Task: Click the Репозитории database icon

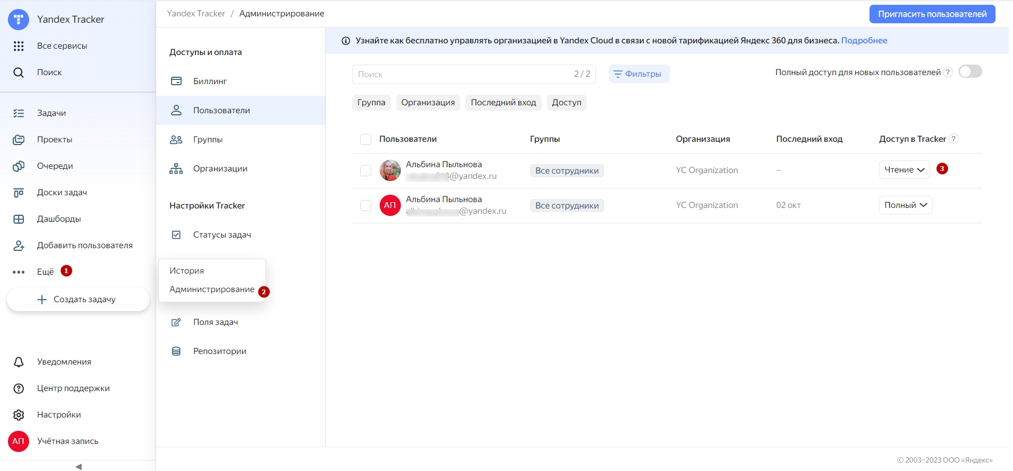Action: pyautogui.click(x=176, y=351)
